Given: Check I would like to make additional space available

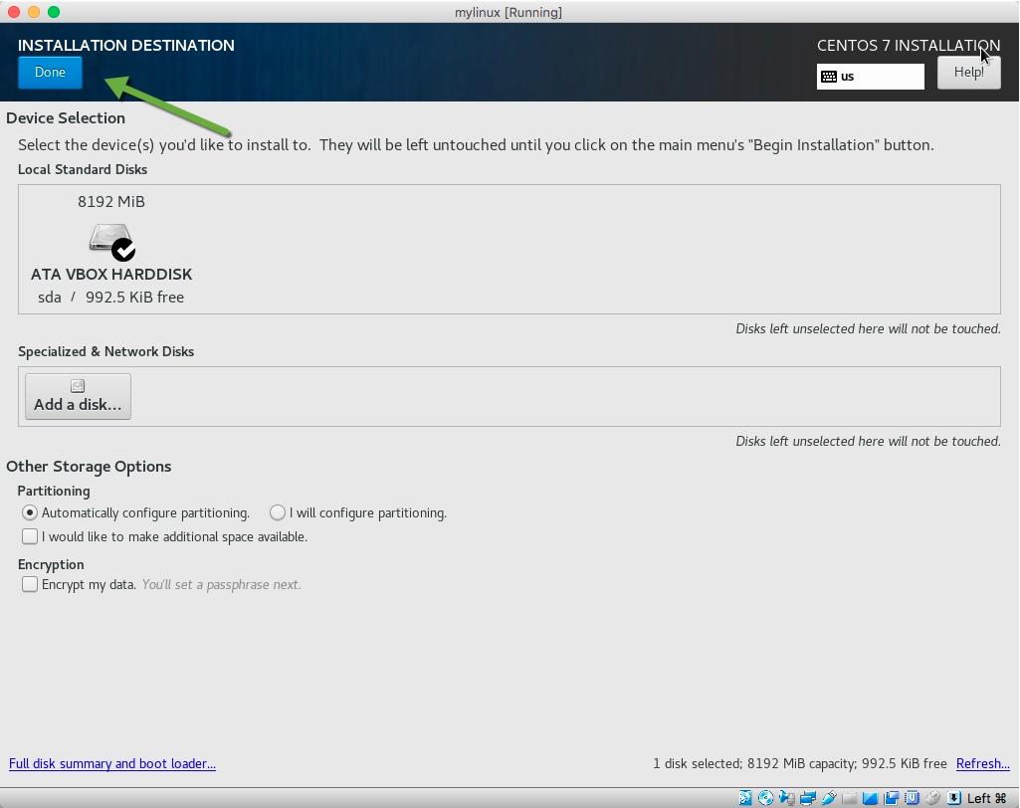Looking at the screenshot, I should point(30,536).
